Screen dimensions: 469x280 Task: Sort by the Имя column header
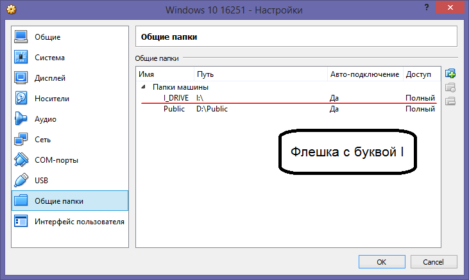[x=165, y=74]
